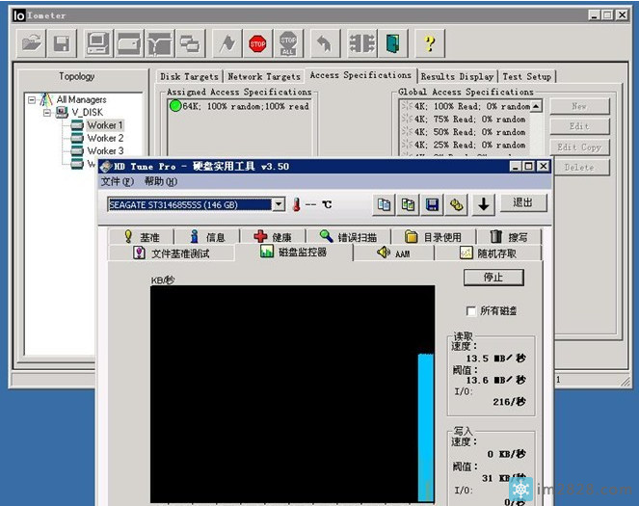The height and width of the screenshot is (506, 639).
Task: Open the SEAGATE ST3146855SS drive dropdown
Action: 279,204
